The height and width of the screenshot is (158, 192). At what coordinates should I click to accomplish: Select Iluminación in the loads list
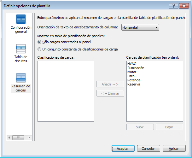[136, 68]
